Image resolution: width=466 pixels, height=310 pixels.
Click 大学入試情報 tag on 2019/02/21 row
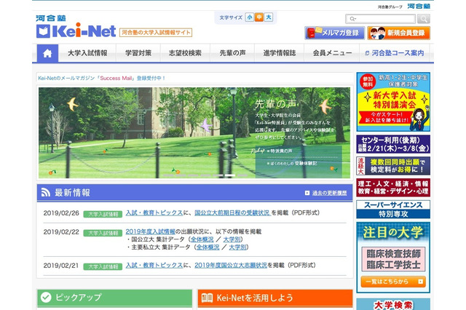(x=103, y=266)
